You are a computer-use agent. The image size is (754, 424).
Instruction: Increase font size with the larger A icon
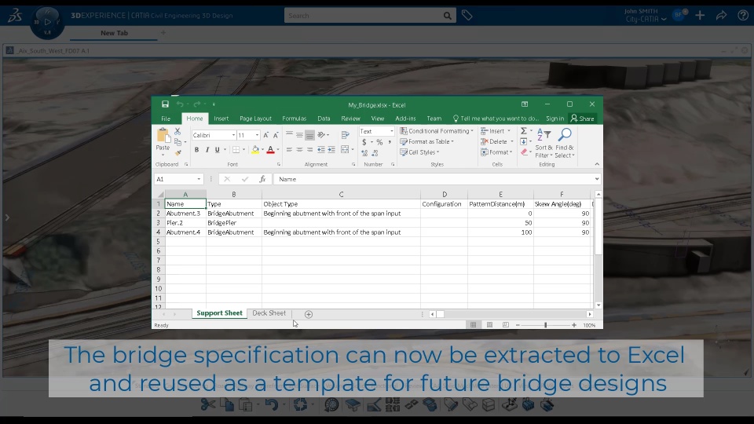(x=266, y=135)
